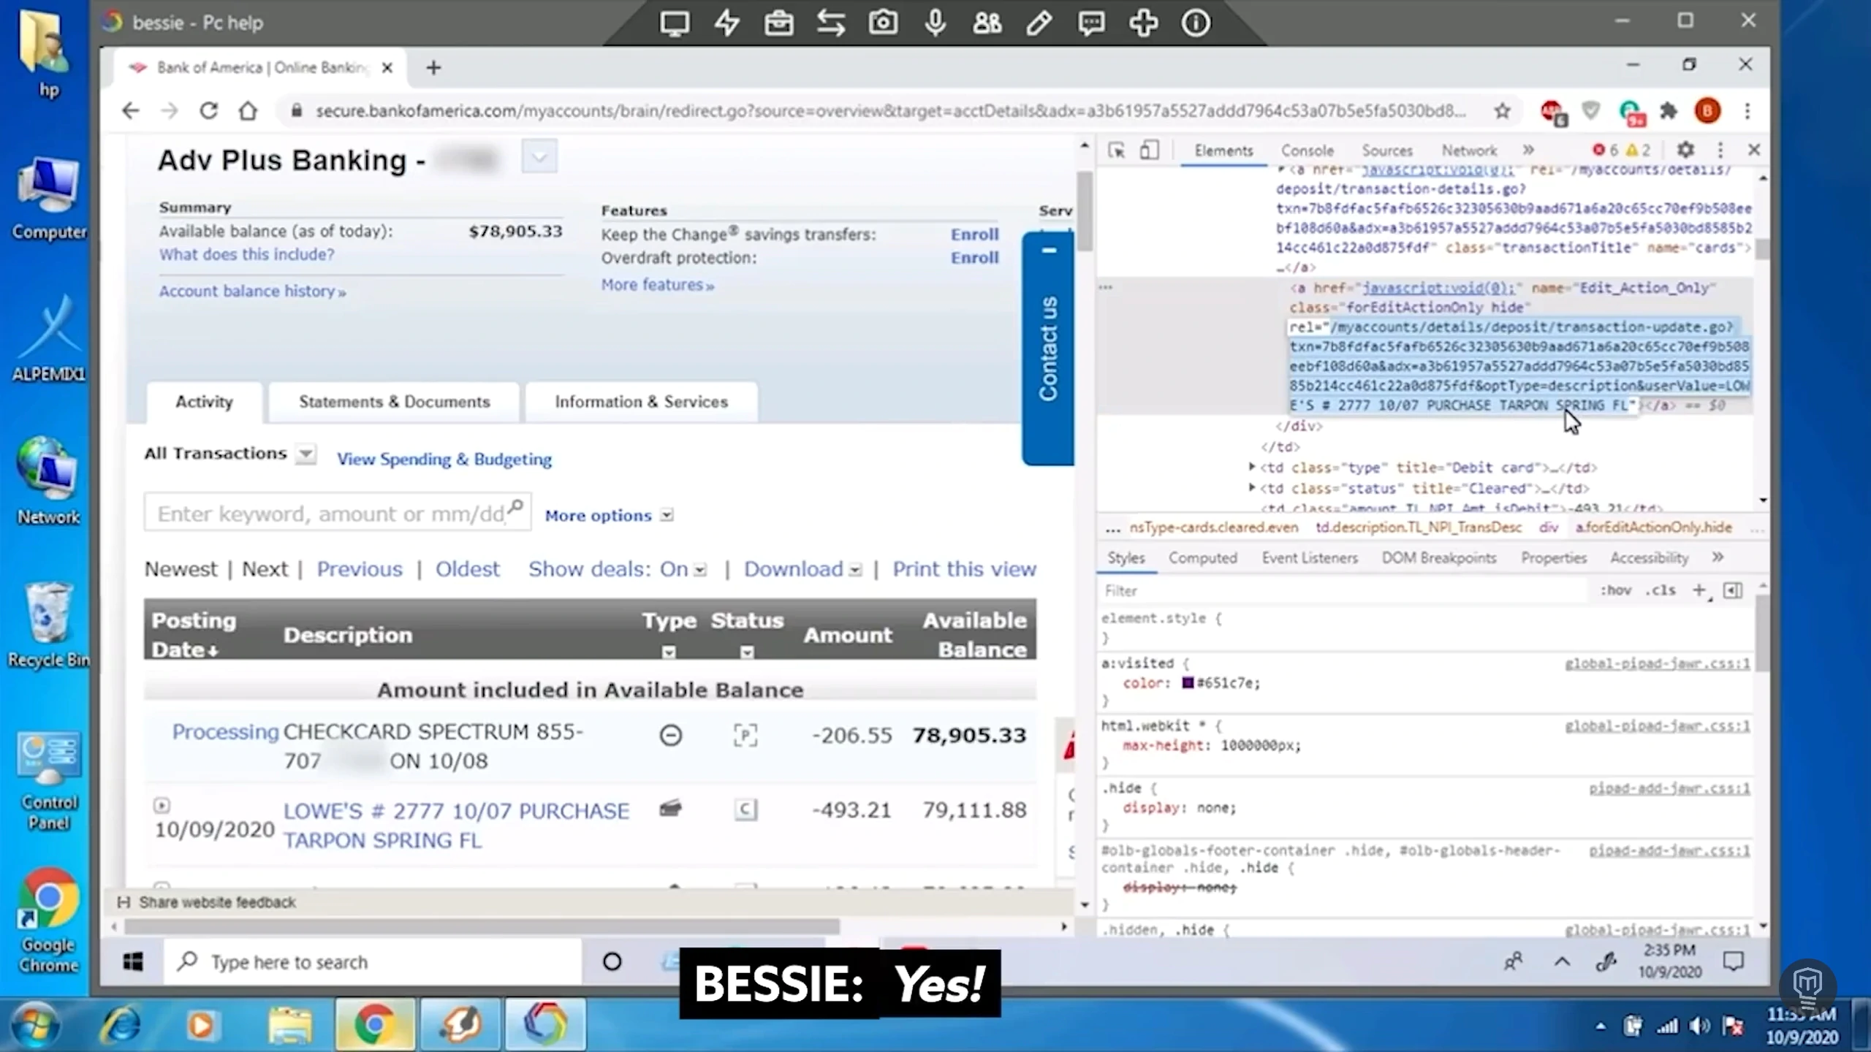Image resolution: width=1871 pixels, height=1052 pixels.
Task: Click What does this include link
Action: coord(246,254)
